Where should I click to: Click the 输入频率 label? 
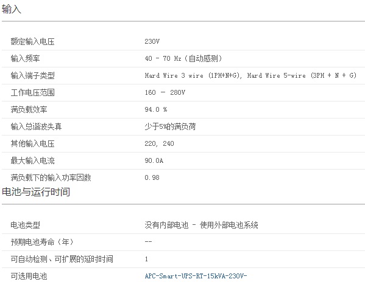point(25,58)
